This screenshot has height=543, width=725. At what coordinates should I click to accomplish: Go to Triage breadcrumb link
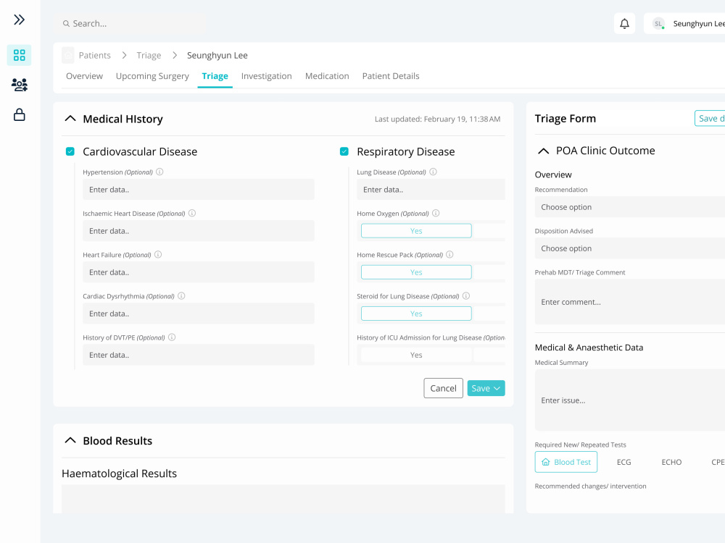coord(149,56)
